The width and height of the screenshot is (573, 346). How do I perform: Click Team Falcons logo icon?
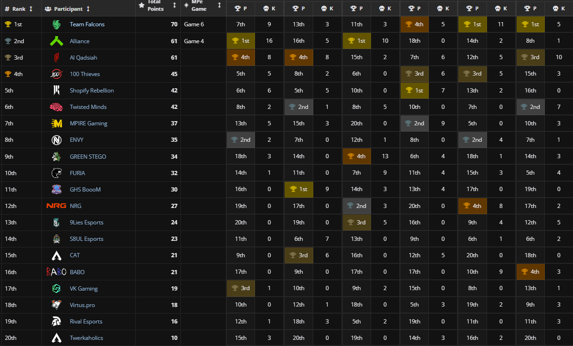(x=56, y=24)
